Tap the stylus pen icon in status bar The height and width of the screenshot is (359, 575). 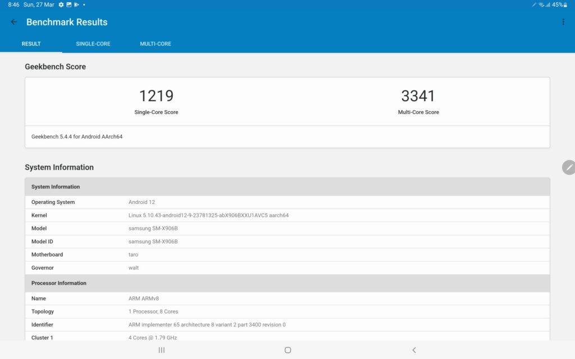coord(534,4)
